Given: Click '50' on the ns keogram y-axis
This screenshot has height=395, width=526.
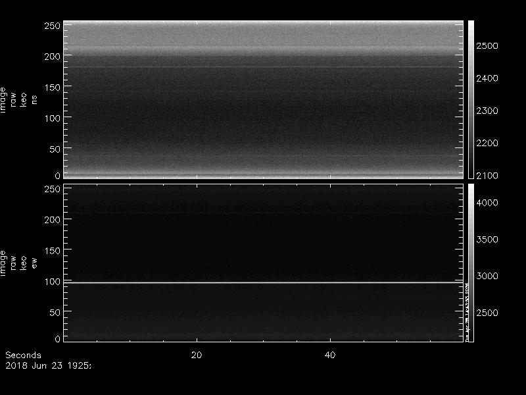Looking at the screenshot, I should coord(55,149).
